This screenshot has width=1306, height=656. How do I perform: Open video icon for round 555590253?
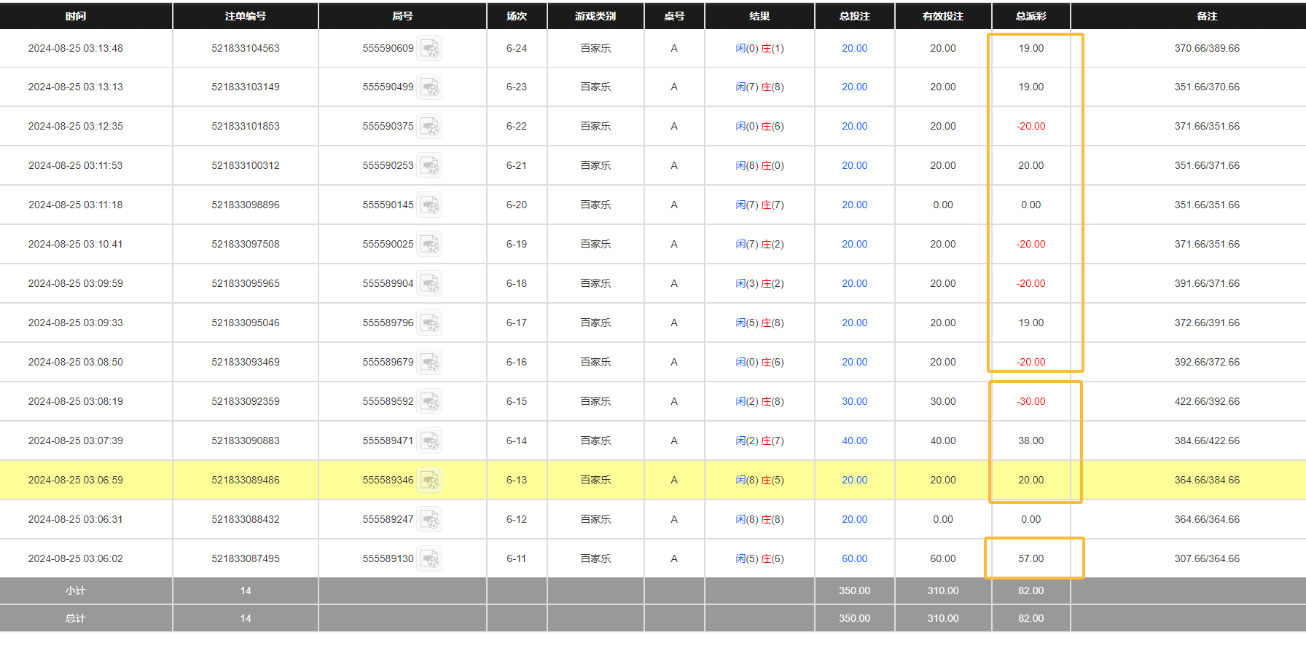(x=429, y=166)
